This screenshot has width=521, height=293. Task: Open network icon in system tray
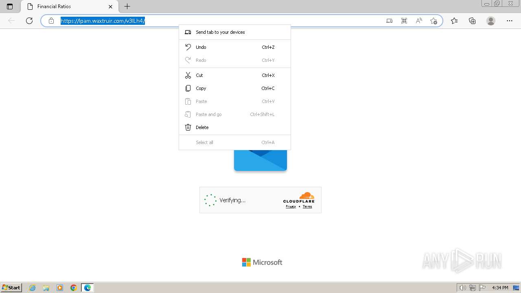tap(472, 288)
